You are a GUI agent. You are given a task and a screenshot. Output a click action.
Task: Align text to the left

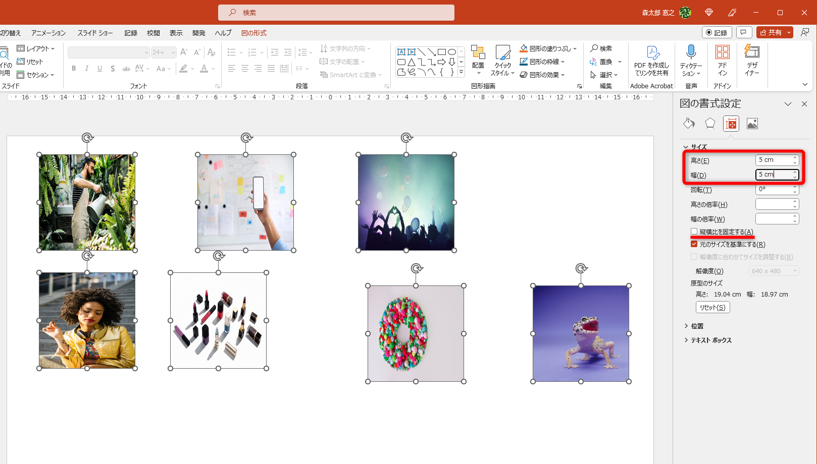[232, 69]
